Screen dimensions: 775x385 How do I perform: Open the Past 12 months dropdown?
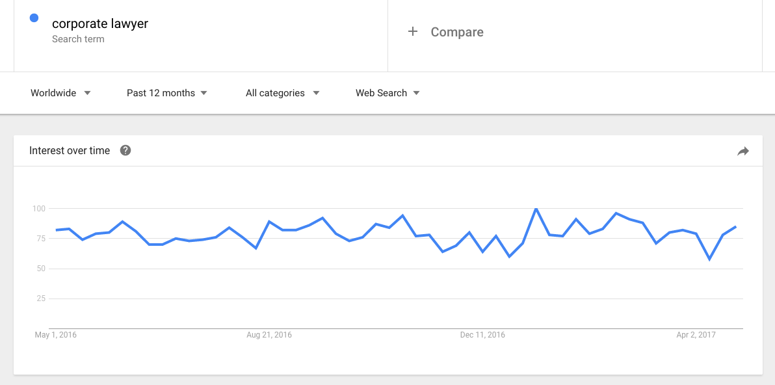click(166, 93)
